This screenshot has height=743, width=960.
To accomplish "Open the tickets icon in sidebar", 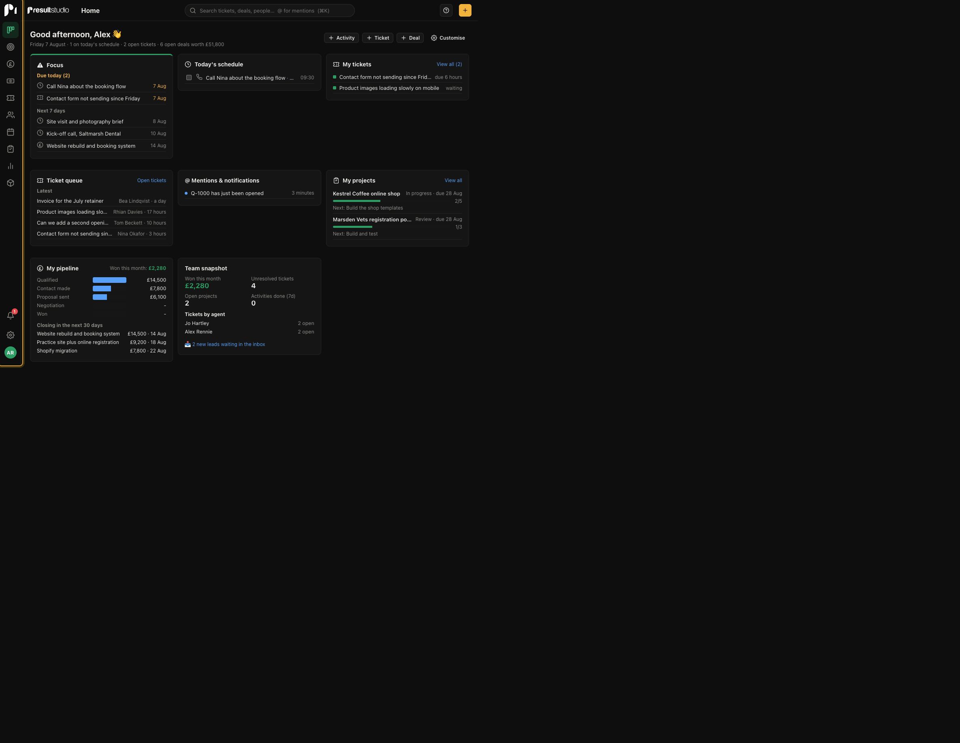I will point(11,98).
